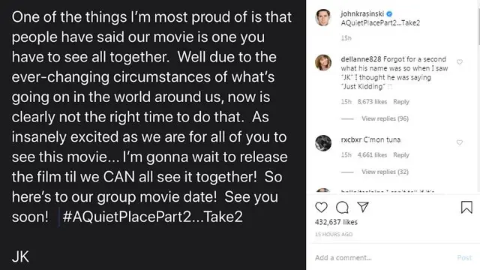Open the dellanne828 username link

(361, 59)
